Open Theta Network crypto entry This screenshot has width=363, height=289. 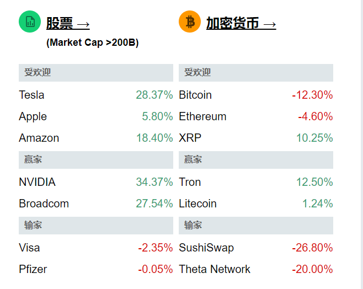215,269
